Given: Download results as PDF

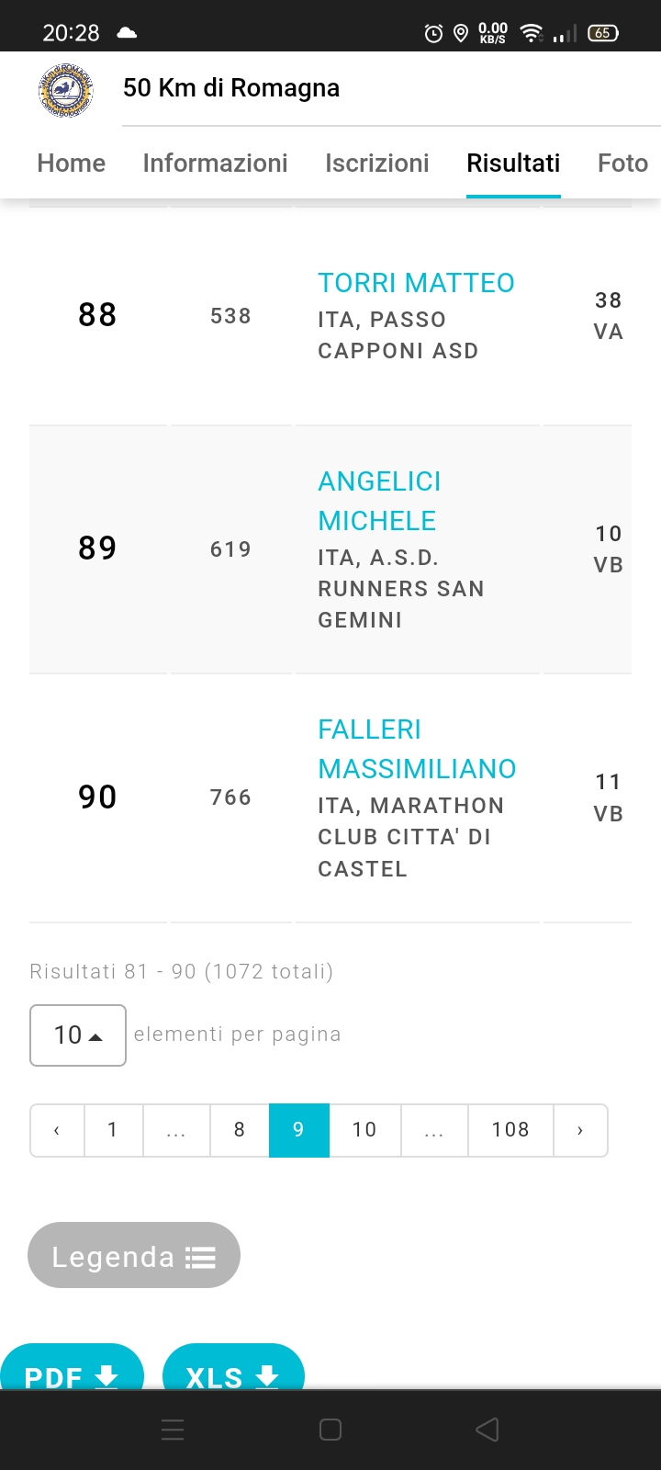Looking at the screenshot, I should (x=72, y=1367).
